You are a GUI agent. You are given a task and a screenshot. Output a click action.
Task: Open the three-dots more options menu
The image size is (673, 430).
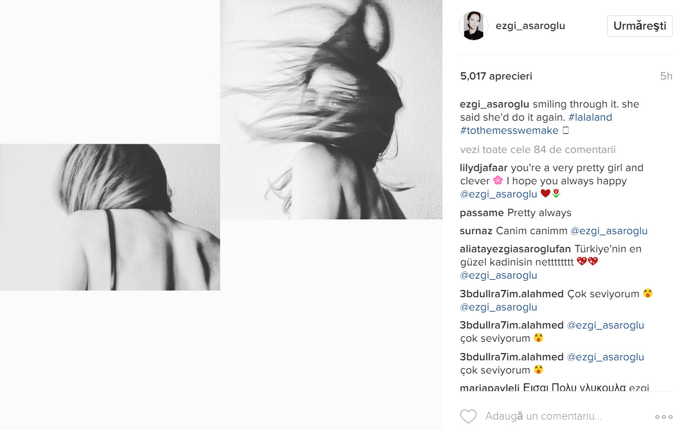point(664,417)
